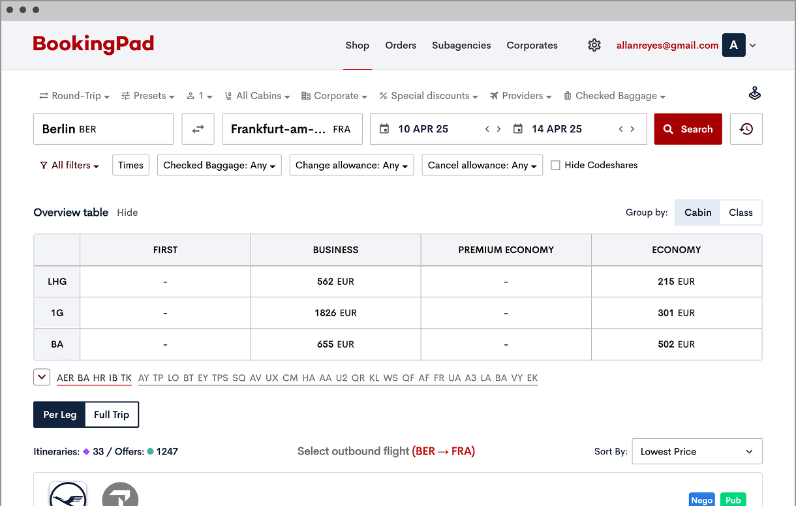Click the Search button
Screen dimensions: 796x506
tap(688, 129)
